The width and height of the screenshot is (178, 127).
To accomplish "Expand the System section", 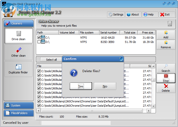I will click(x=19, y=105).
